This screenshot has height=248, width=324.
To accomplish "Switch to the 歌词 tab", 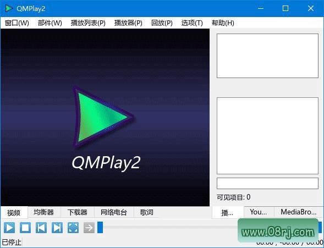I will 146,212.
